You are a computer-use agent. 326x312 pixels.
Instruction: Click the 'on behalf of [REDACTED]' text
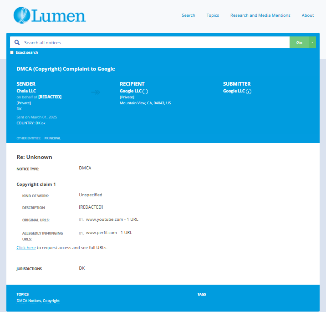[39, 97]
